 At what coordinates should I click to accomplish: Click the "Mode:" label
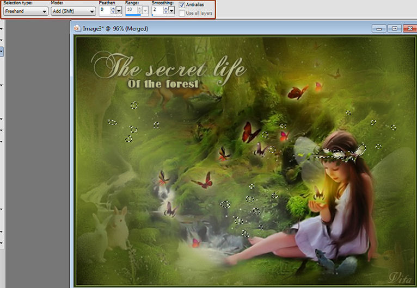pos(57,3)
